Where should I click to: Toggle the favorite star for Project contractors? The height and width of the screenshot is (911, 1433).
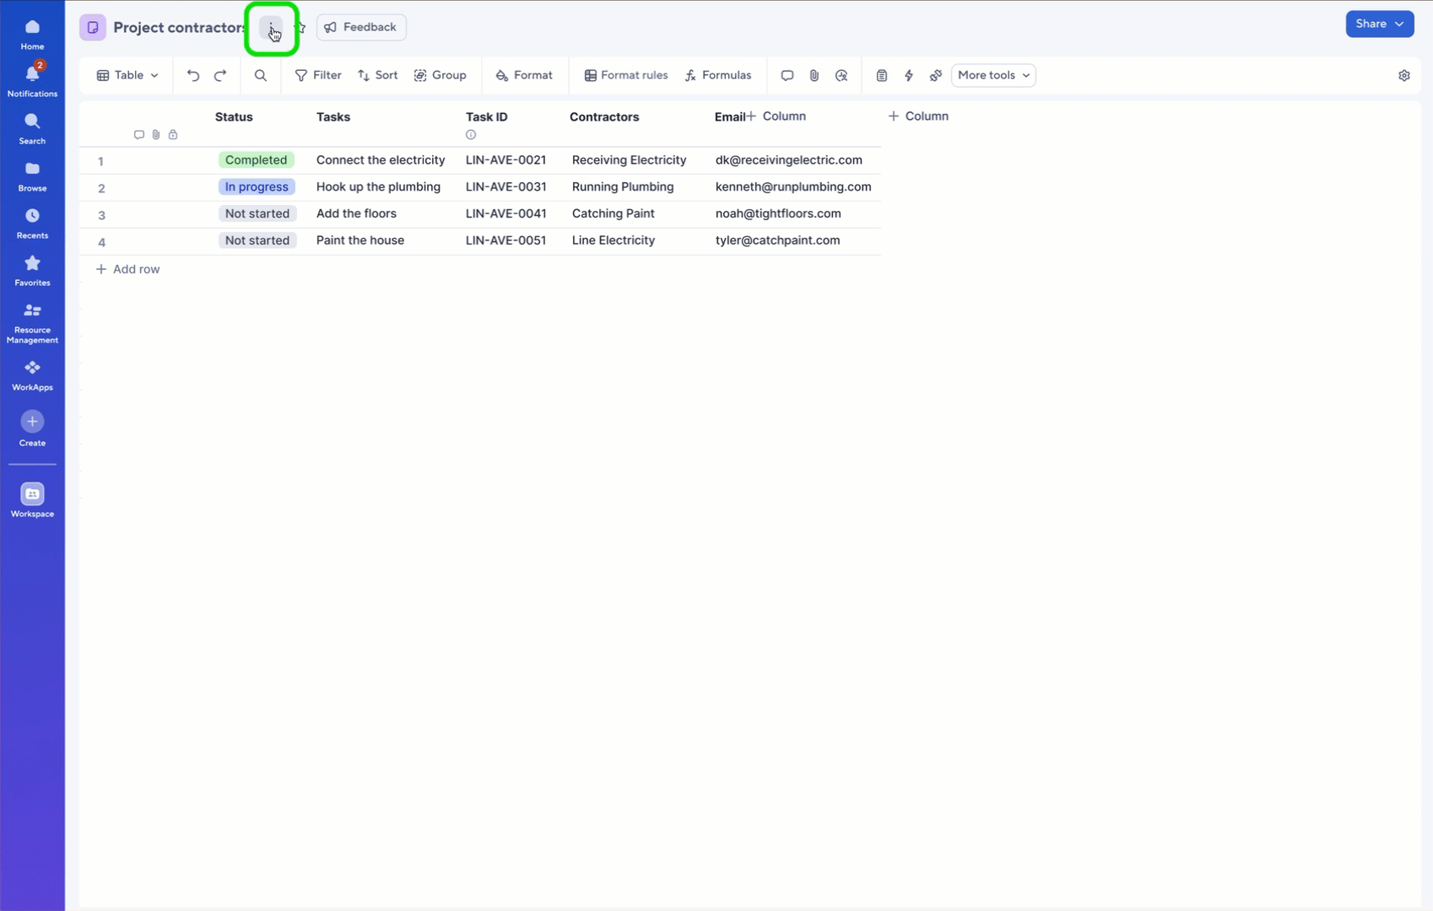pos(300,28)
